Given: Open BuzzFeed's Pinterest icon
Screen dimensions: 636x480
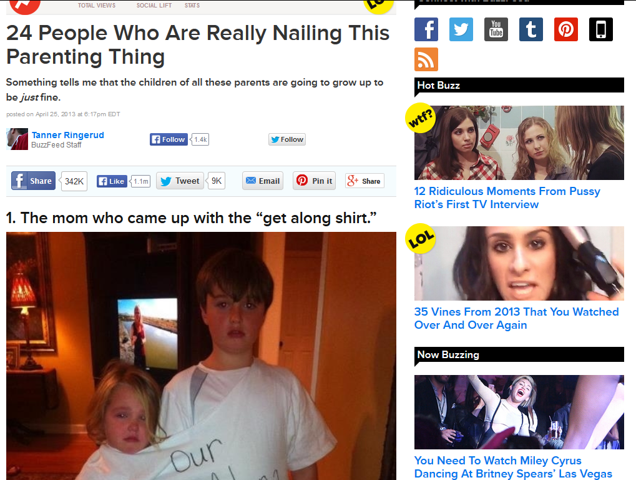Looking at the screenshot, I should [x=566, y=29].
